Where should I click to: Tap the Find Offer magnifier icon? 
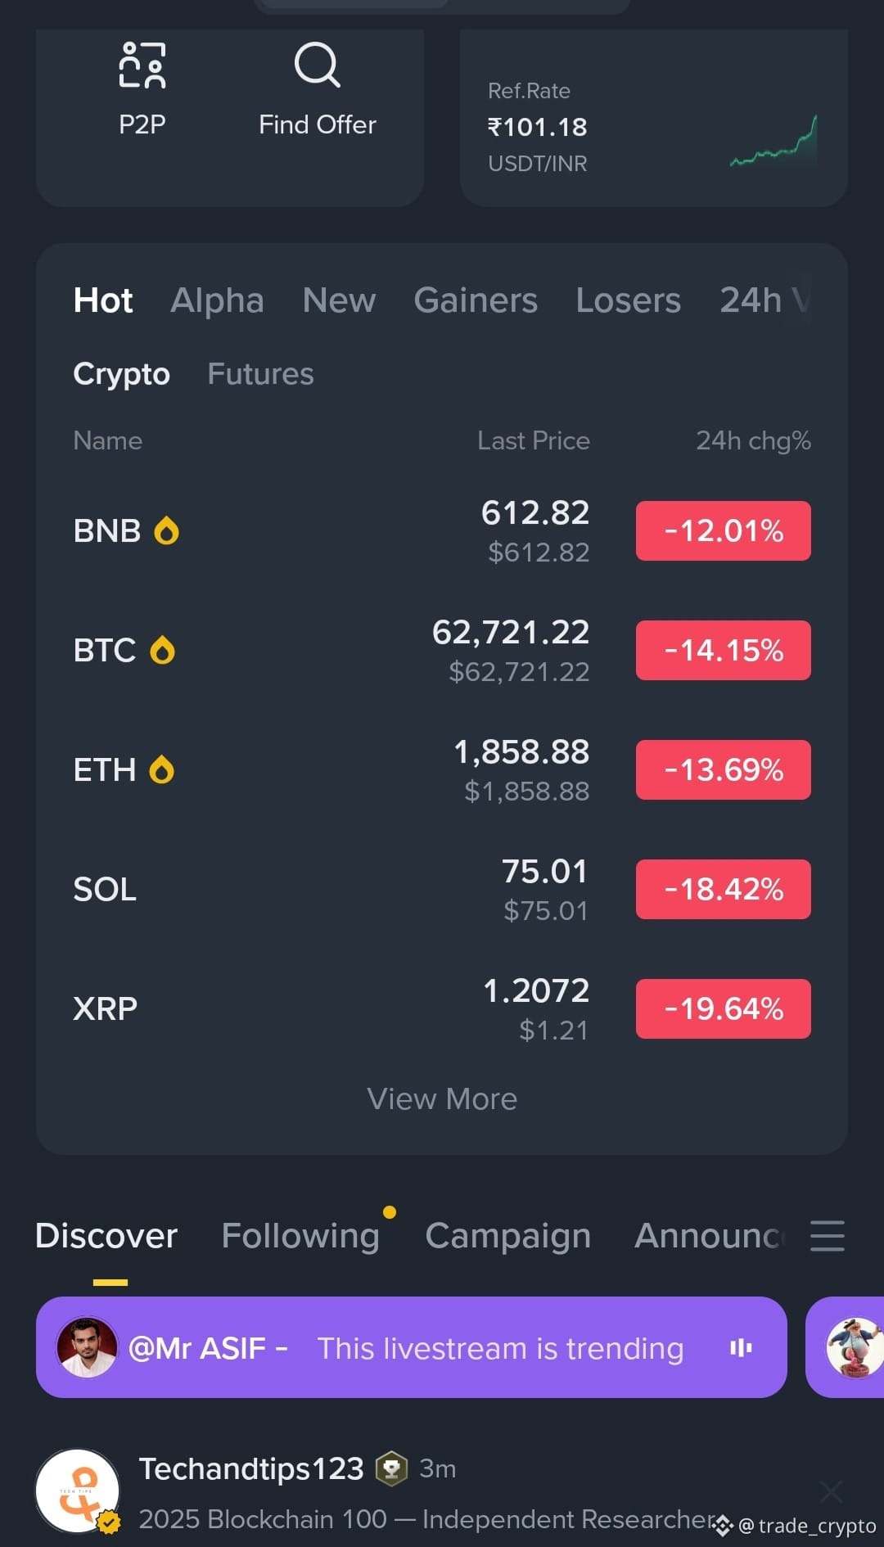[317, 65]
